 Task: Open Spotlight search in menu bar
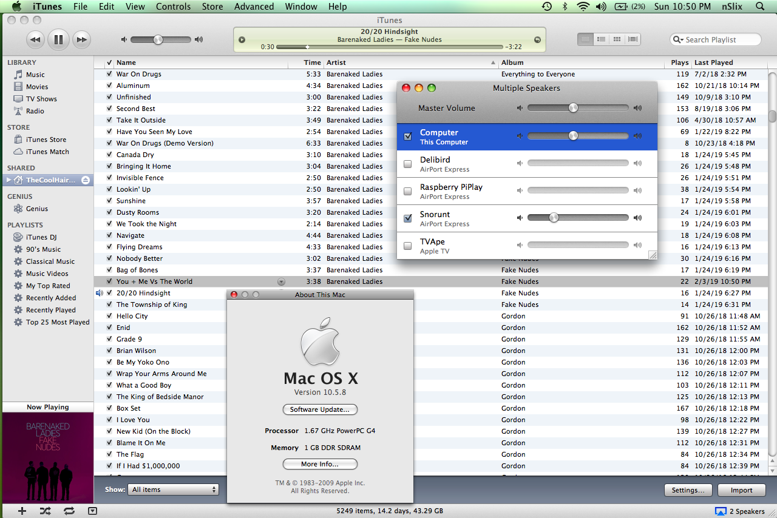760,7
